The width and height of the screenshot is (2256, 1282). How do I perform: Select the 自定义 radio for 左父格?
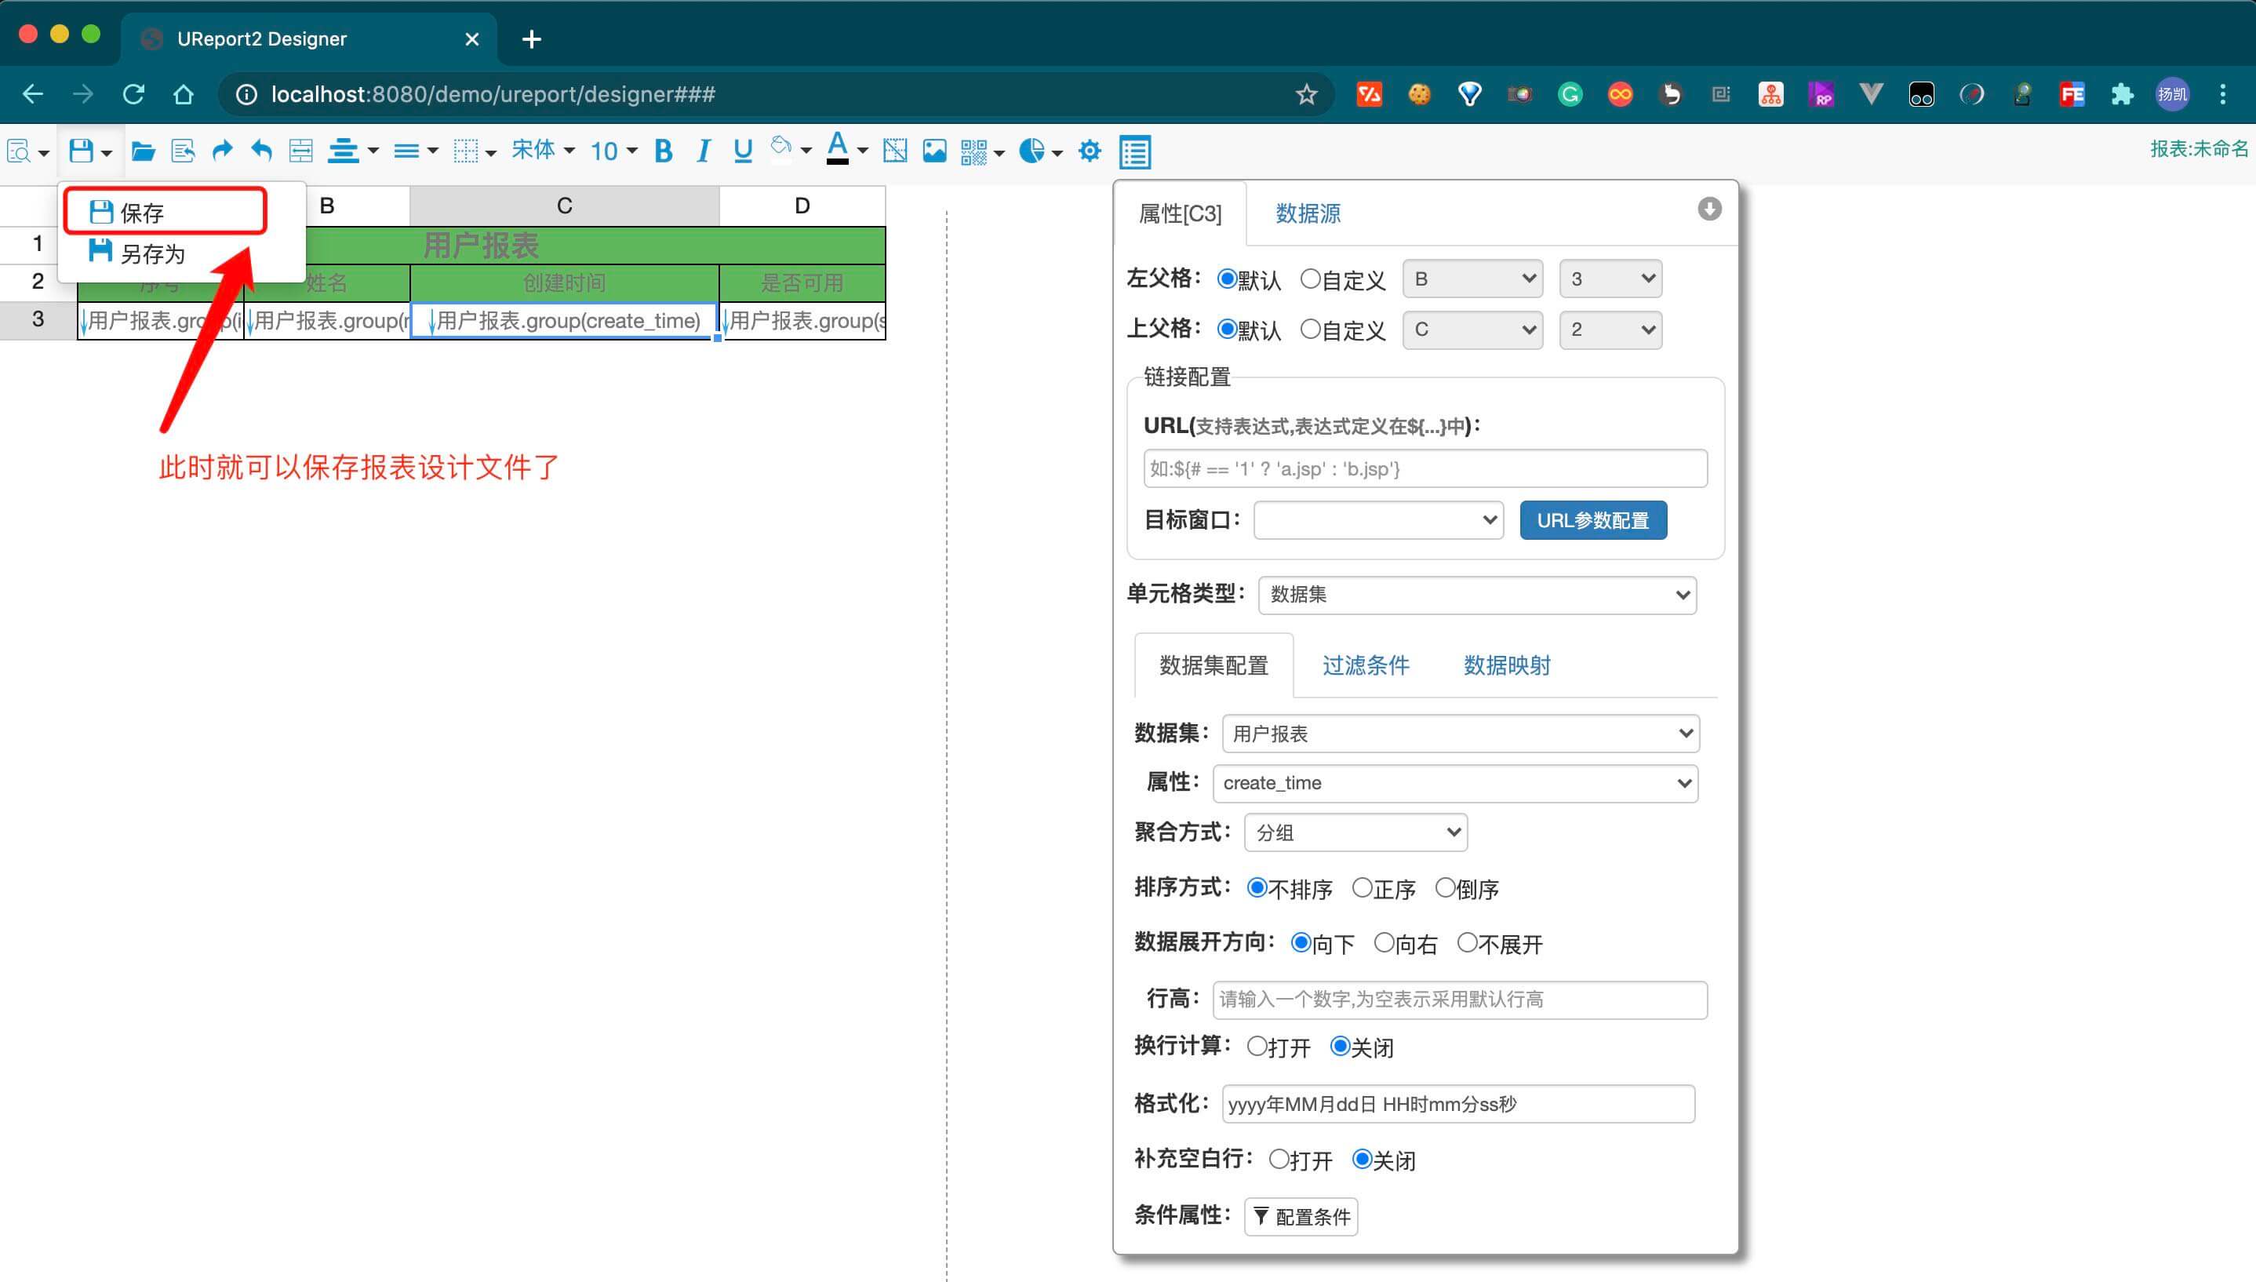click(x=1312, y=279)
